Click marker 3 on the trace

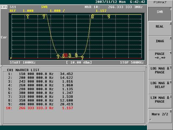58,56
